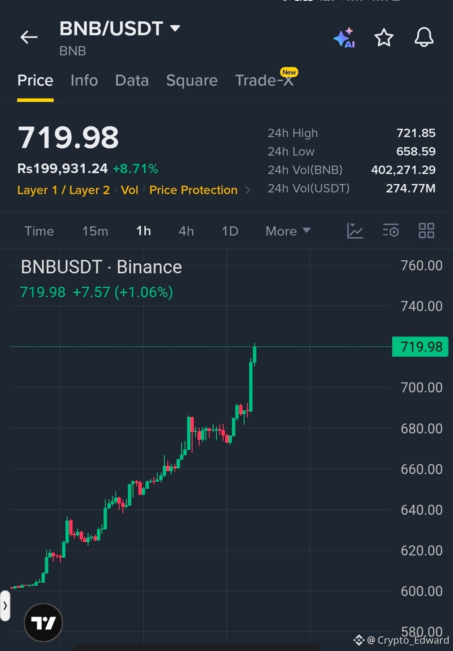Open the Layer 1 / Layer 2 tag
The image size is (453, 651).
pos(63,190)
